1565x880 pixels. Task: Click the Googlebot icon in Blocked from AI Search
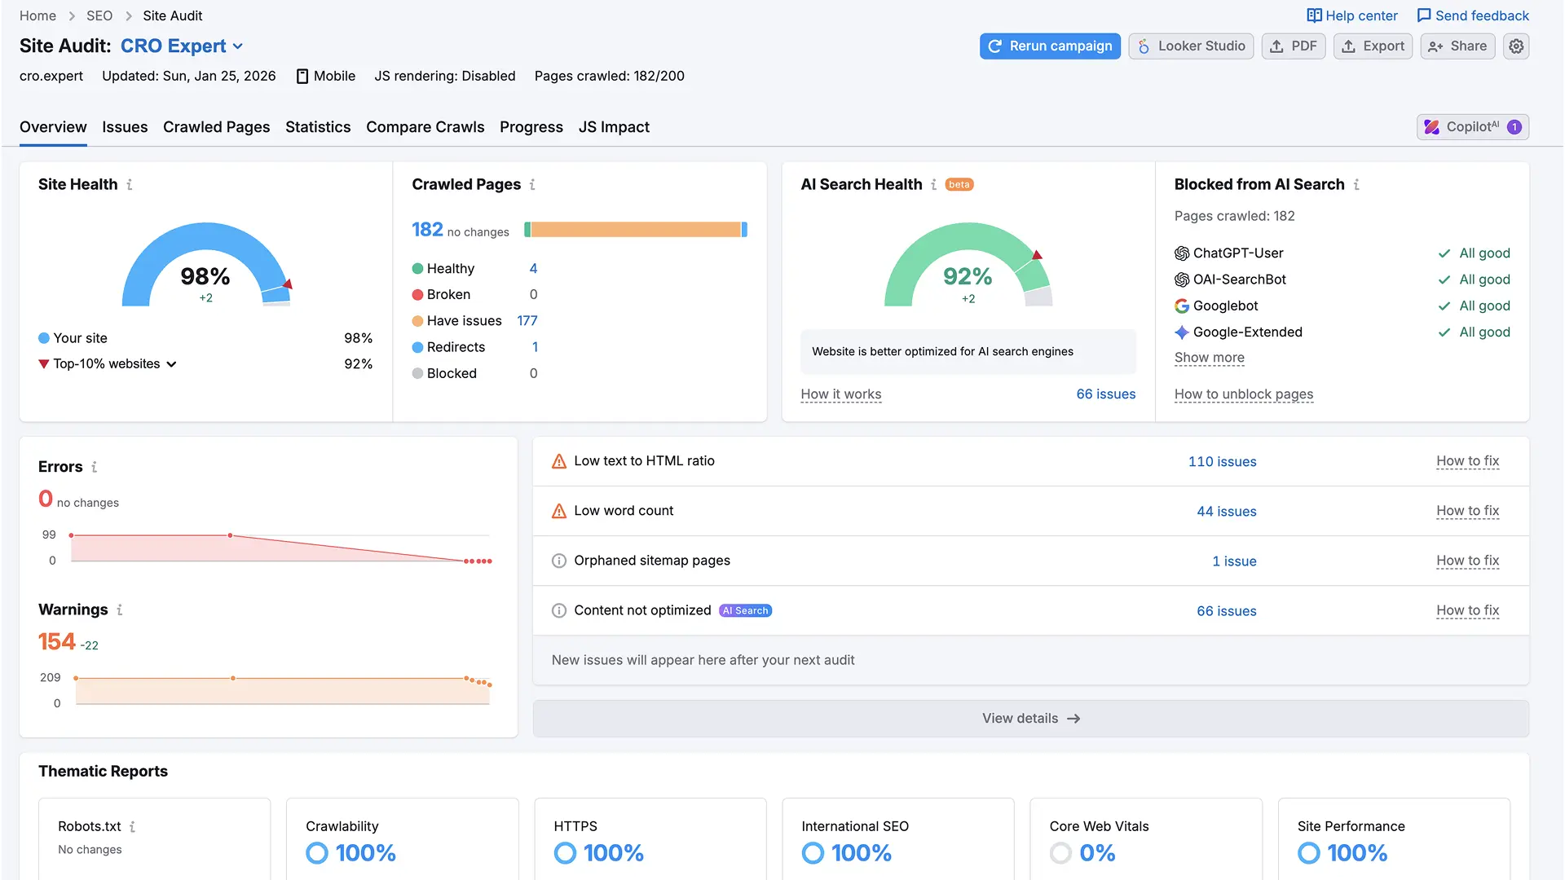point(1182,306)
